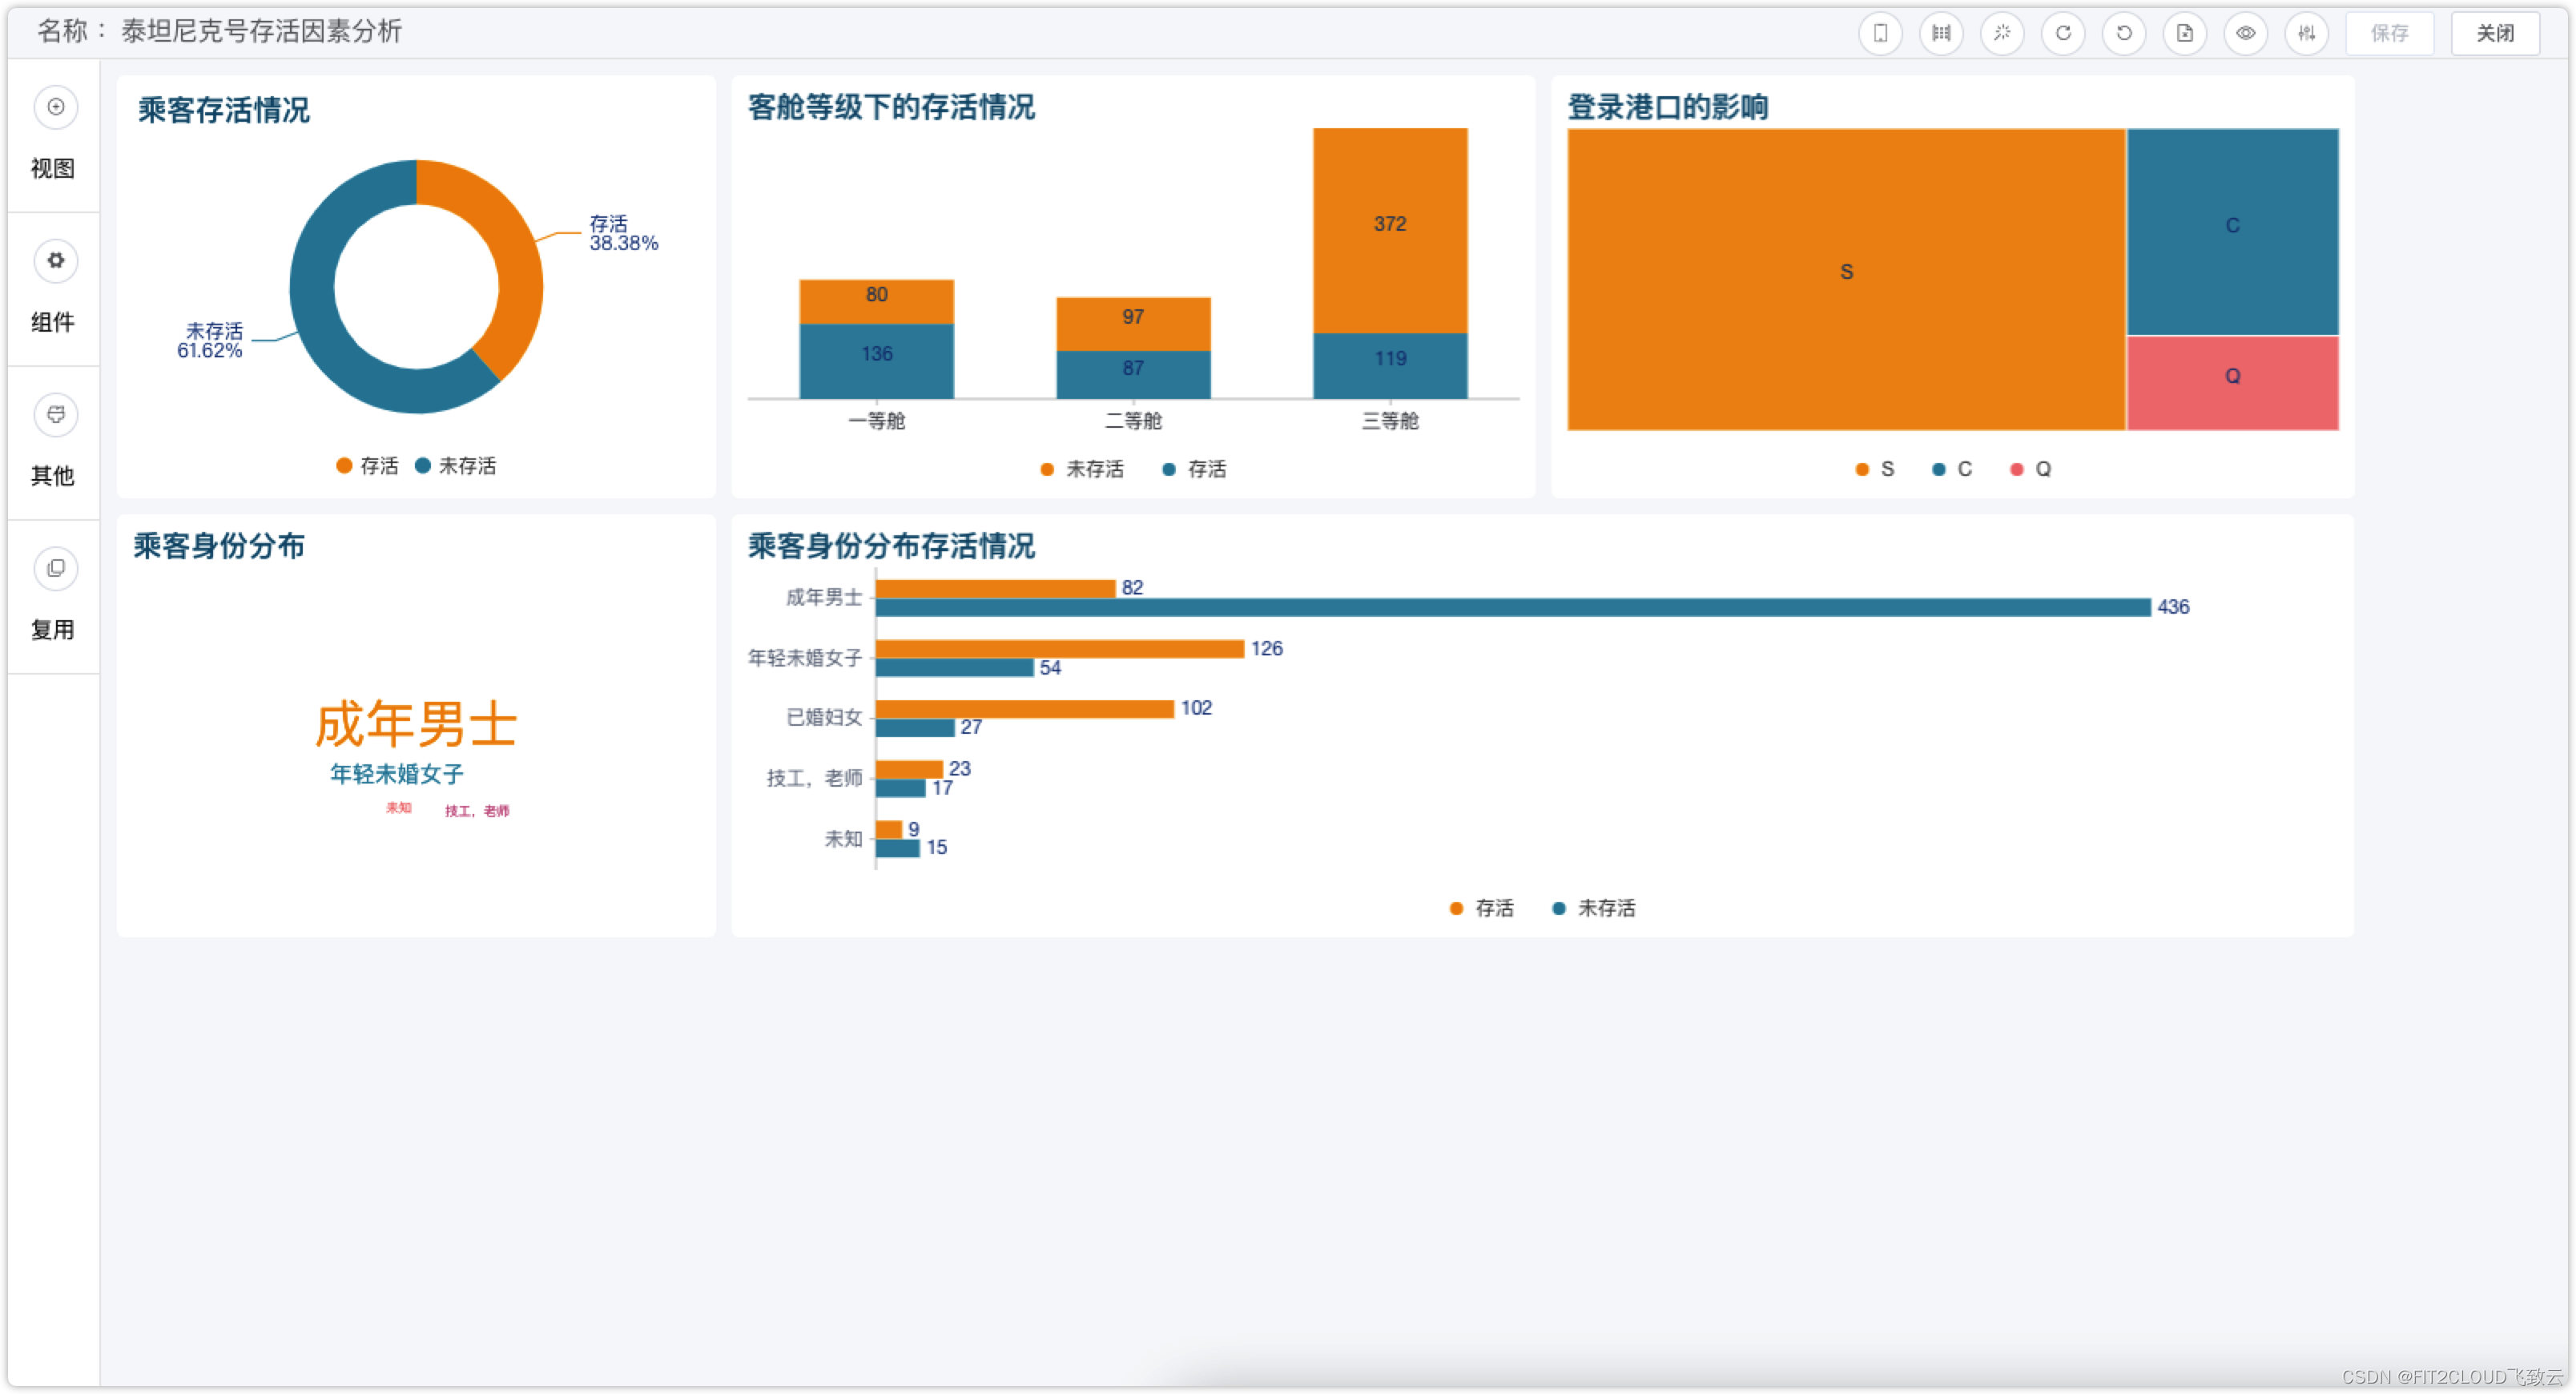
Task: Toggle 存活 legend in donut chart
Action: (368, 466)
